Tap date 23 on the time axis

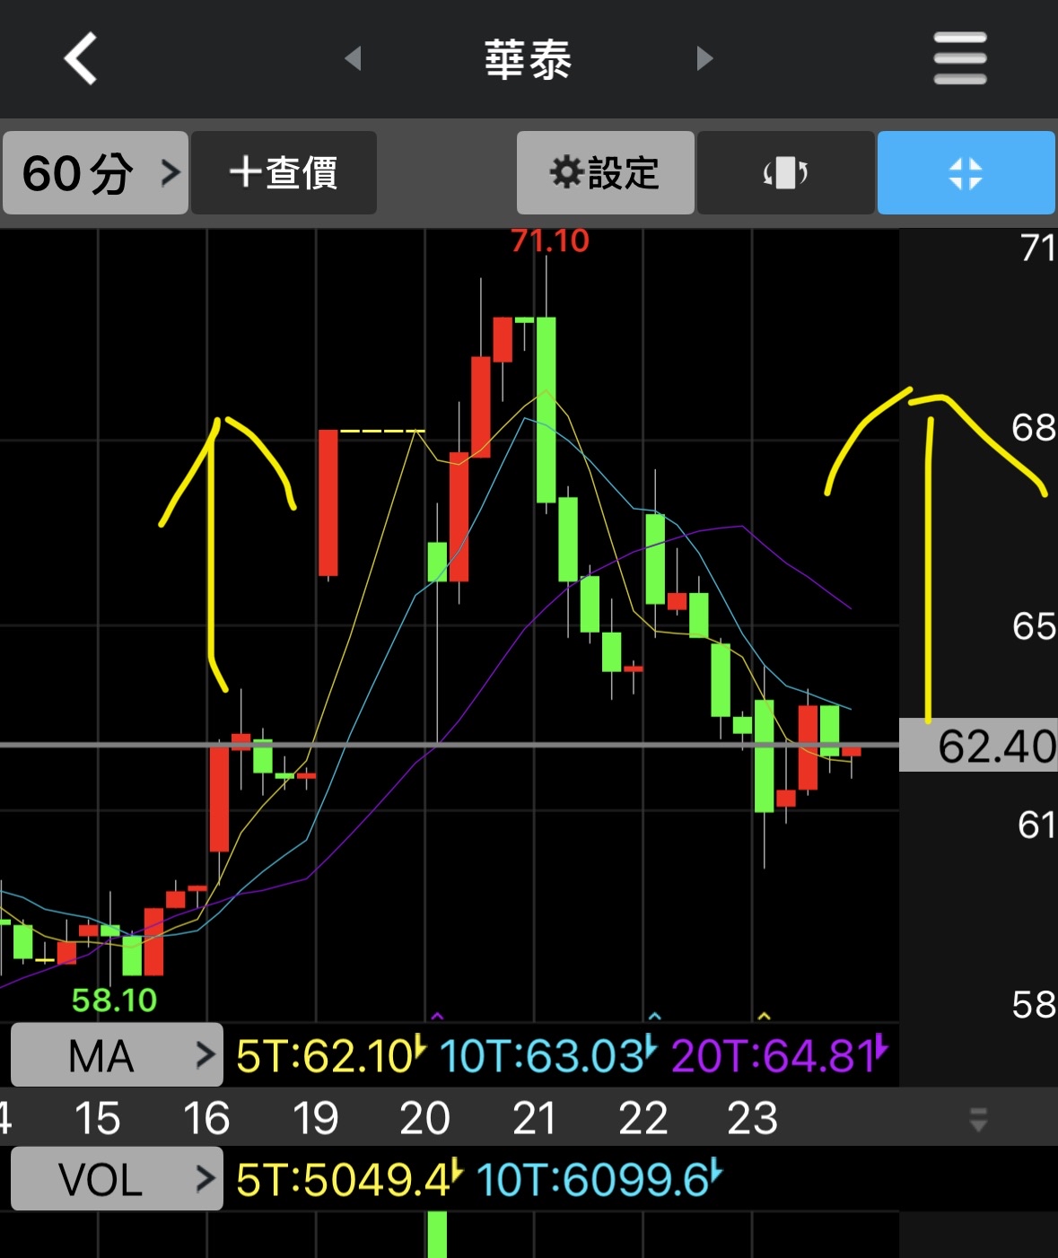752,1118
